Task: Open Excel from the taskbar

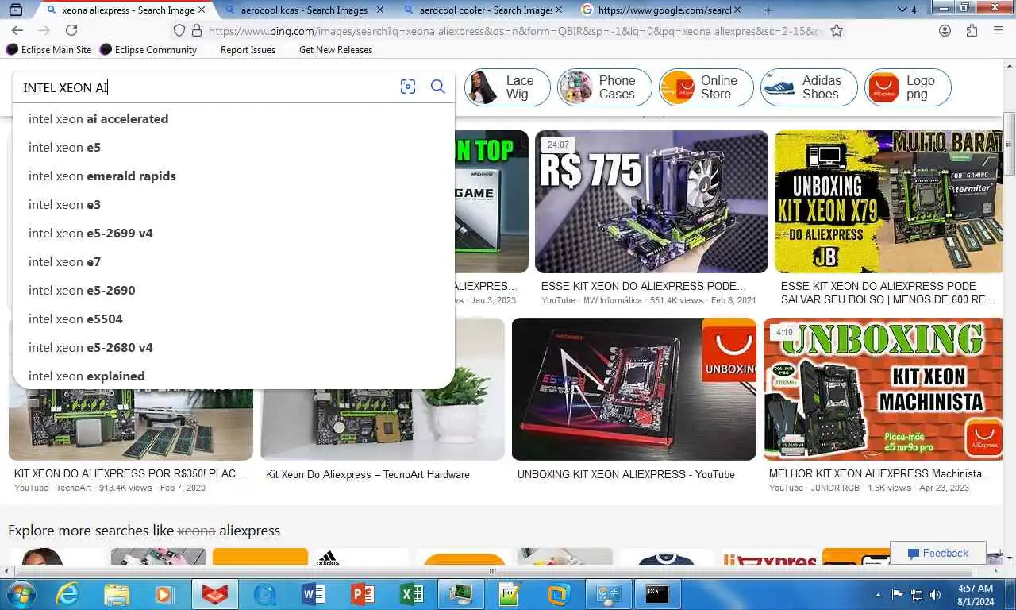Action: tap(412, 594)
